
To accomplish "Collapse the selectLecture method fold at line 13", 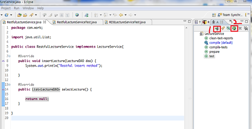I will pos(9,85).
